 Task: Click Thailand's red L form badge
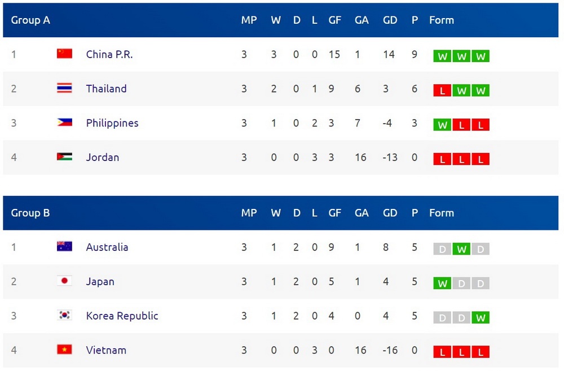tap(442, 91)
